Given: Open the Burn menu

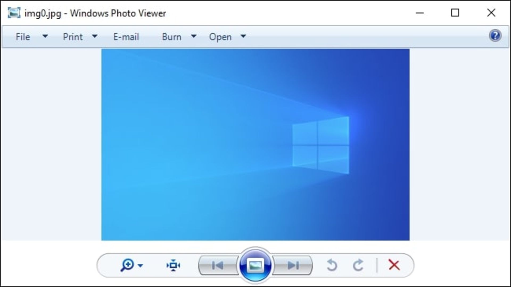Looking at the screenshot, I should pyautogui.click(x=172, y=37).
